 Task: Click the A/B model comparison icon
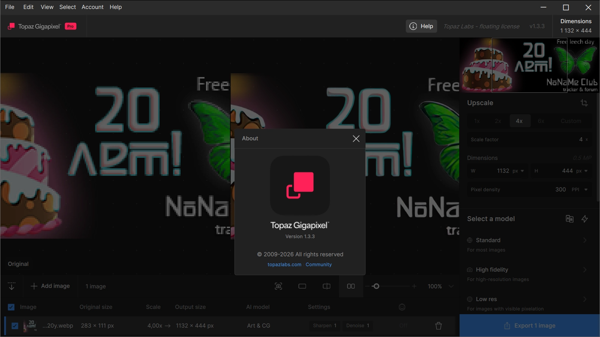[570, 219]
